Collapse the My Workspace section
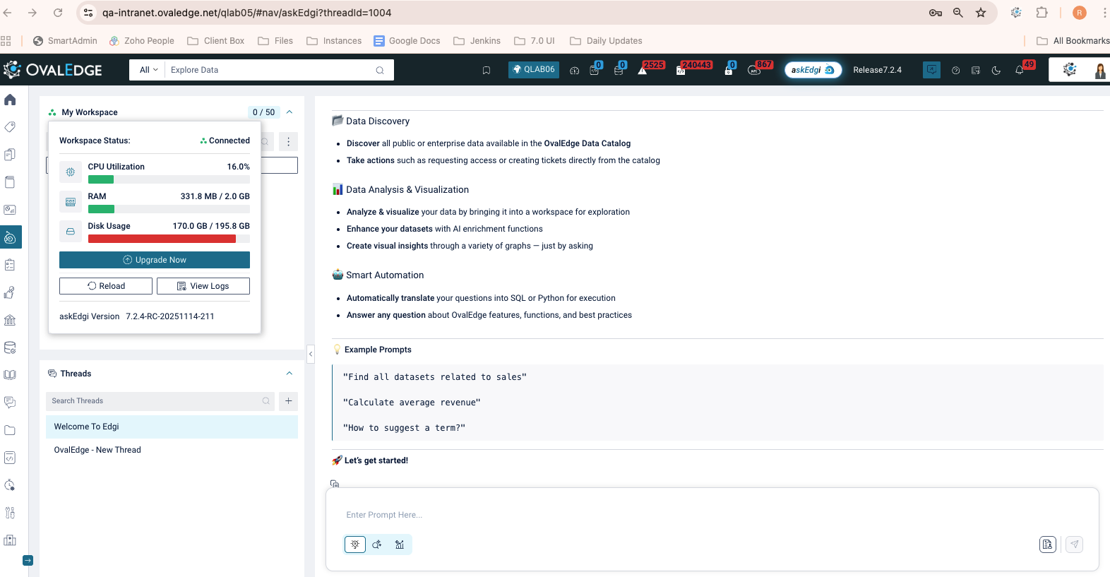 (x=290, y=112)
